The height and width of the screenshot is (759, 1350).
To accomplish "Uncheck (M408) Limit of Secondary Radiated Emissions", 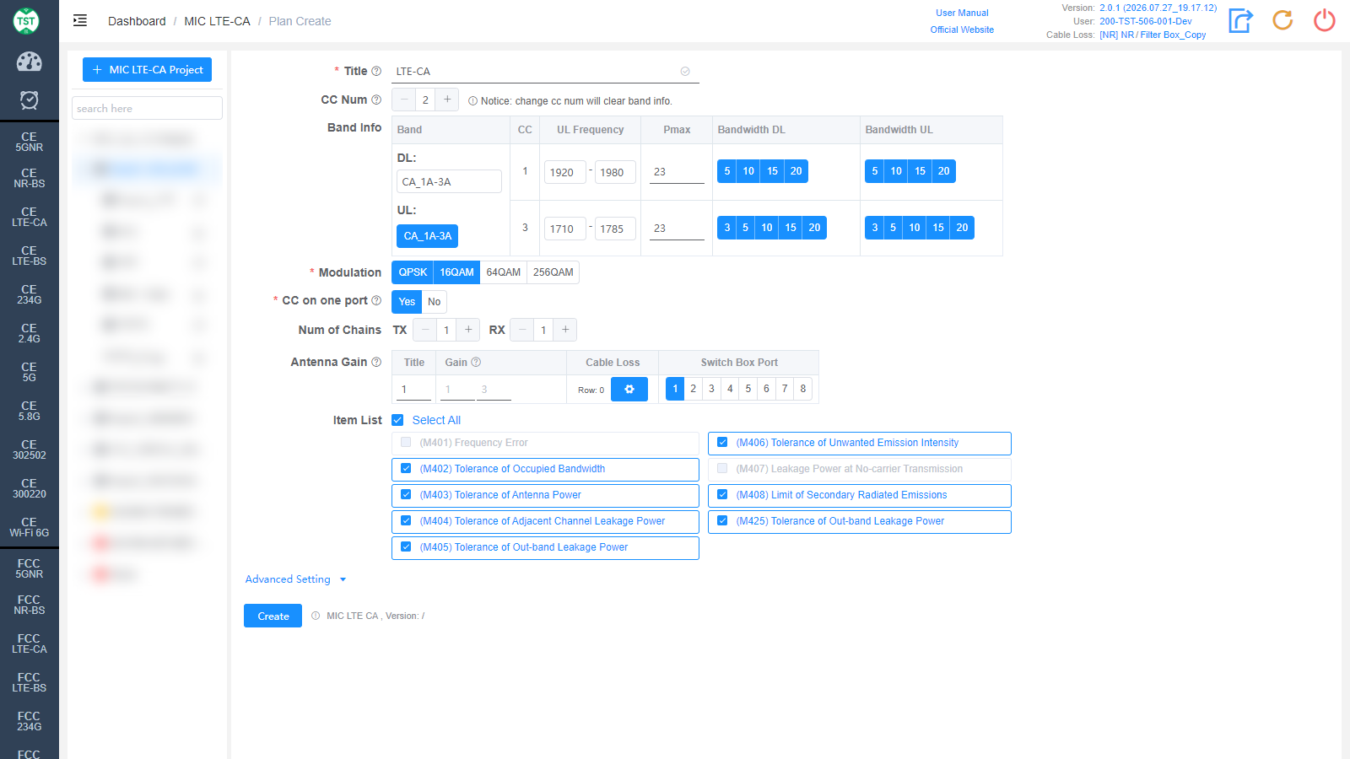I will 722,495.
